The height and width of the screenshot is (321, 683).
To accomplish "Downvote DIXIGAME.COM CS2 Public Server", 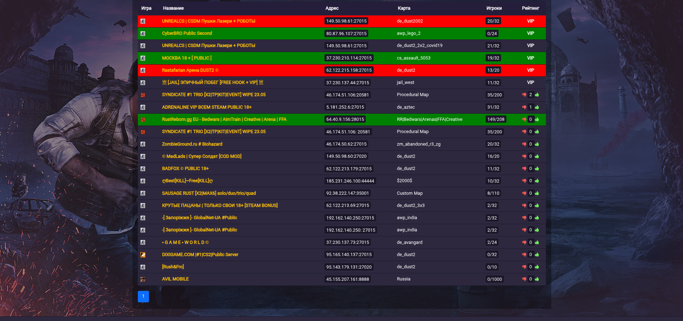I will [524, 255].
